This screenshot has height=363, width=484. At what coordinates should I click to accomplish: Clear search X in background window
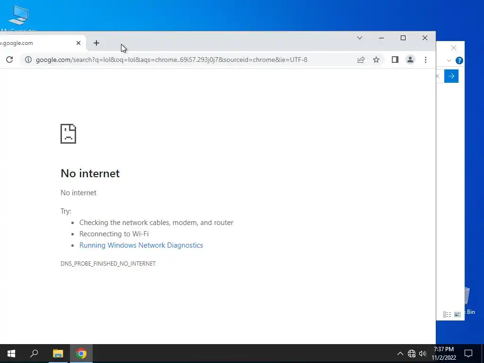(x=438, y=76)
